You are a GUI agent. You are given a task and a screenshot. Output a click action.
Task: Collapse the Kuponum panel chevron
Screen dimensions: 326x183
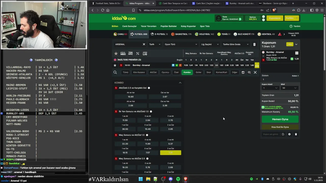click(296, 44)
